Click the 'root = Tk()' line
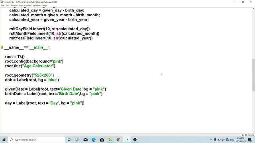This screenshot has width=255, height=143. point(15,57)
